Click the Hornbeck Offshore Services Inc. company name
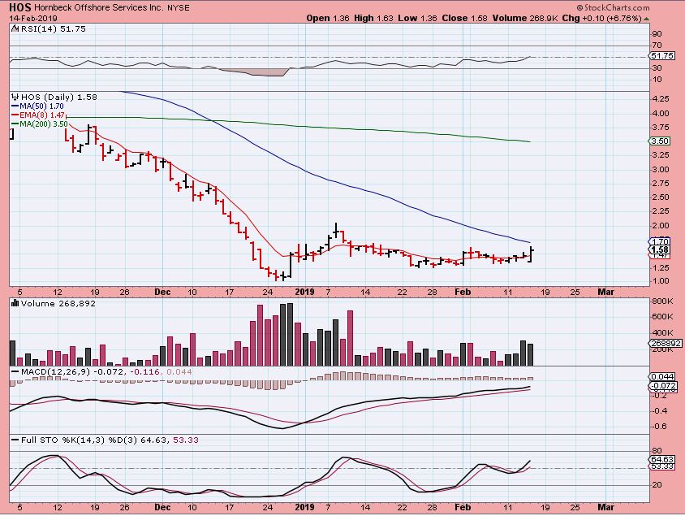Screen dimensions: 685x516 (99, 8)
